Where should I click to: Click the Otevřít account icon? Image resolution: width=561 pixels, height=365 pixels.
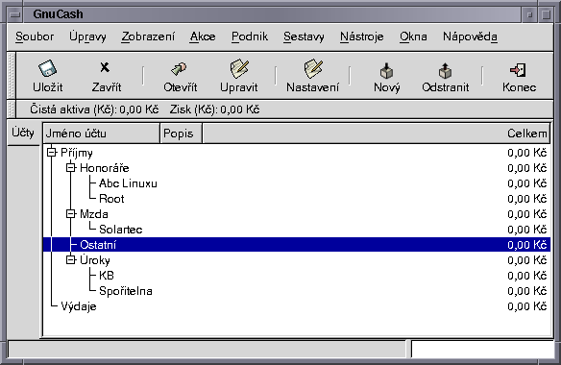tap(179, 68)
